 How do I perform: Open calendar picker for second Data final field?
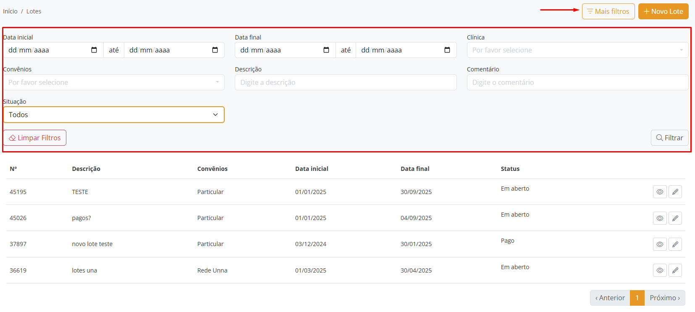tap(447, 50)
